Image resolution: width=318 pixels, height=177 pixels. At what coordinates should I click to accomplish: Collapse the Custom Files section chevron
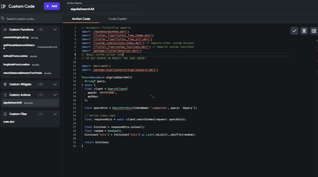[55, 114]
